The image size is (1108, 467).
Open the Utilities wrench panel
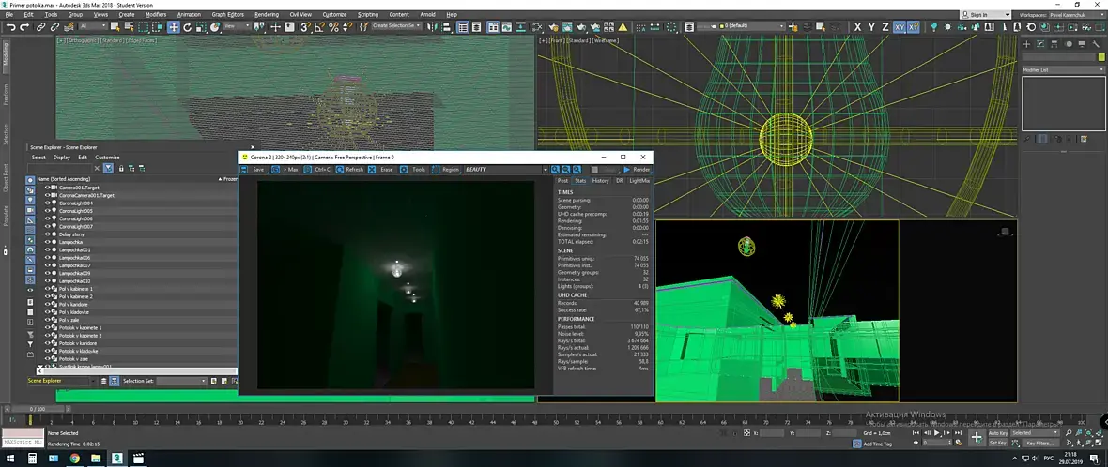1098,44
